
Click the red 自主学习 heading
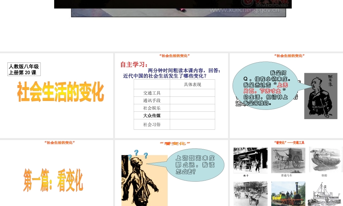click(134, 65)
